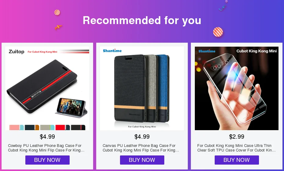Click BUY NOW under Cowboy PU Leather case
The height and width of the screenshot is (171, 284).
click(47, 160)
